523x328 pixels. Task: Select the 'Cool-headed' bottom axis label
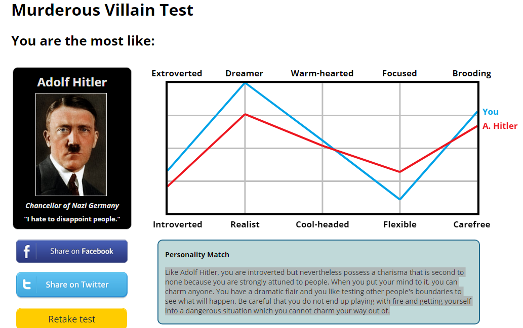pyautogui.click(x=322, y=224)
